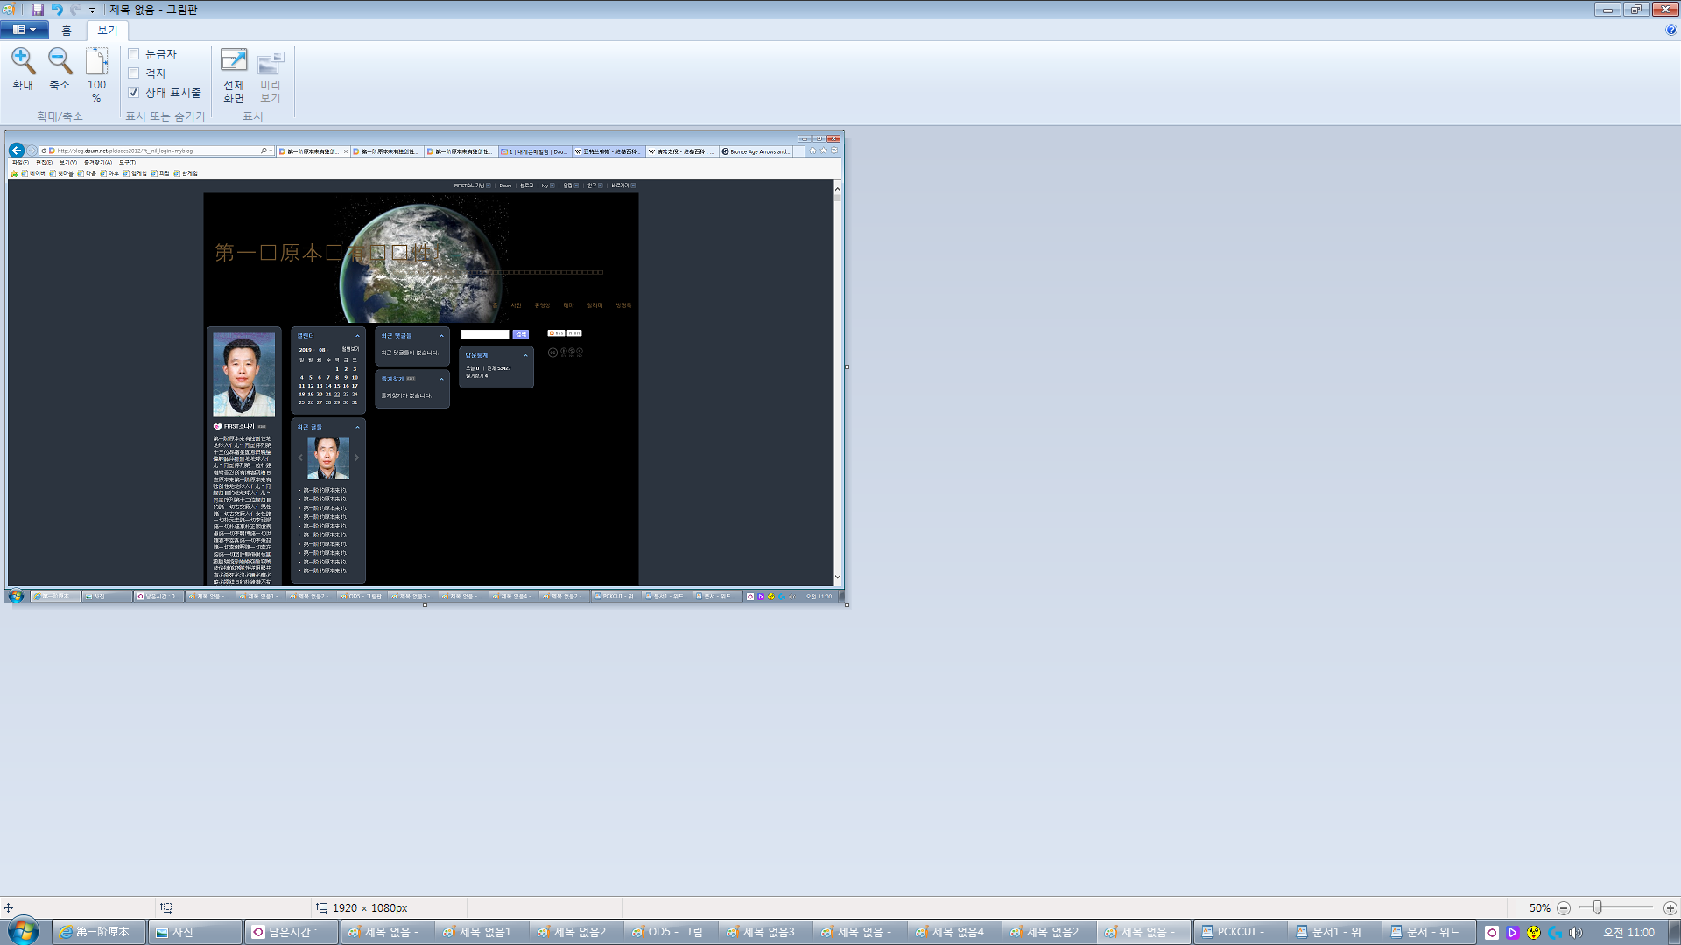
Task: Click the yellow face icon in the system tray
Action: [1534, 933]
